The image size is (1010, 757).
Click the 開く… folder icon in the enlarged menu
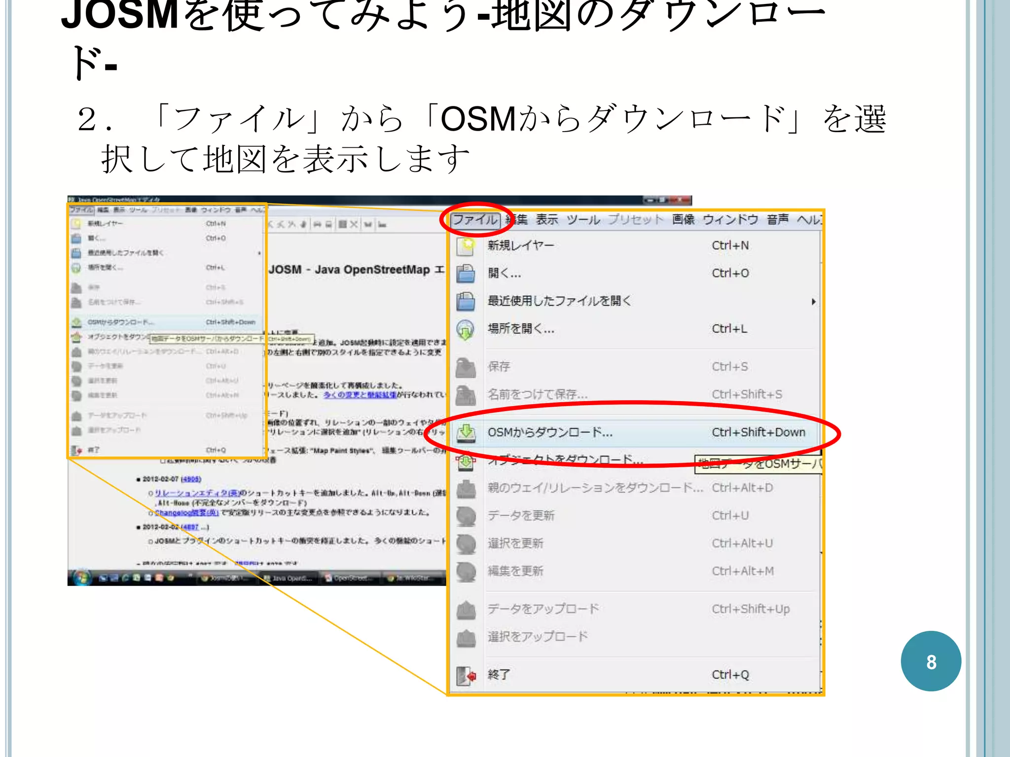click(x=466, y=274)
